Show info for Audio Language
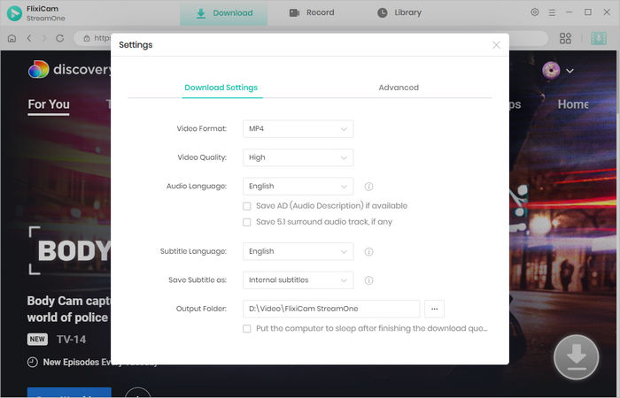The image size is (620, 398). tap(368, 187)
